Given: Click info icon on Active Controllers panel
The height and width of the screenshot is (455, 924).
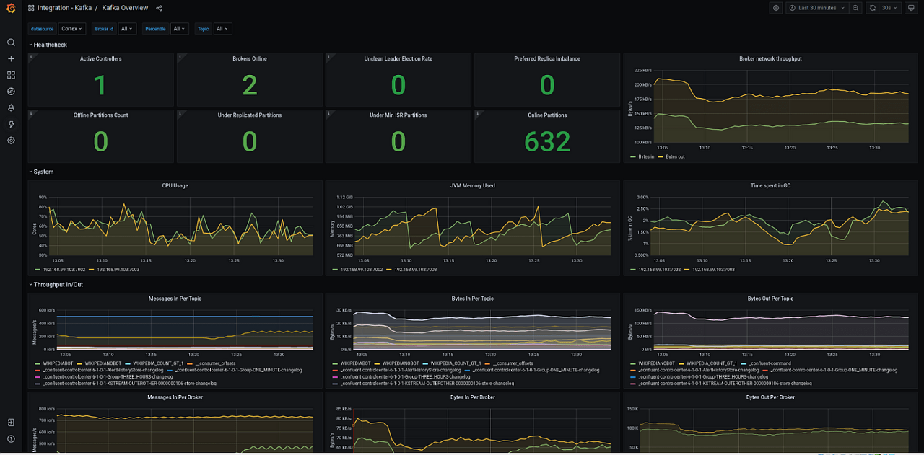Looking at the screenshot, I should pos(31,56).
